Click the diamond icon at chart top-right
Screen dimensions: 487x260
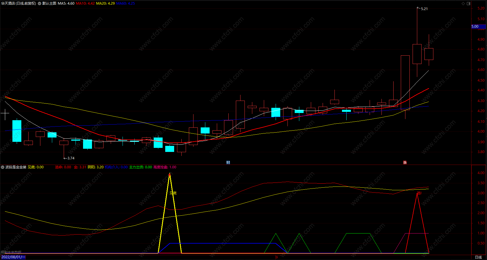click(463, 3)
